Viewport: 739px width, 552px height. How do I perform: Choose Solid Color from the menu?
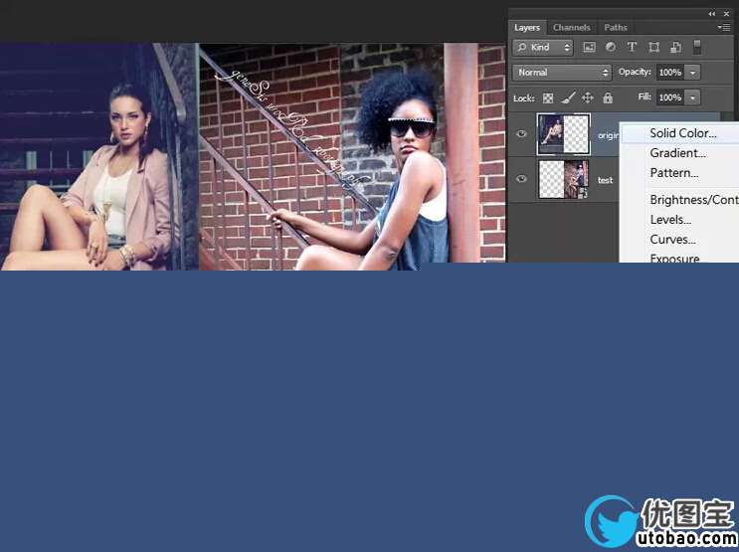[x=682, y=133]
